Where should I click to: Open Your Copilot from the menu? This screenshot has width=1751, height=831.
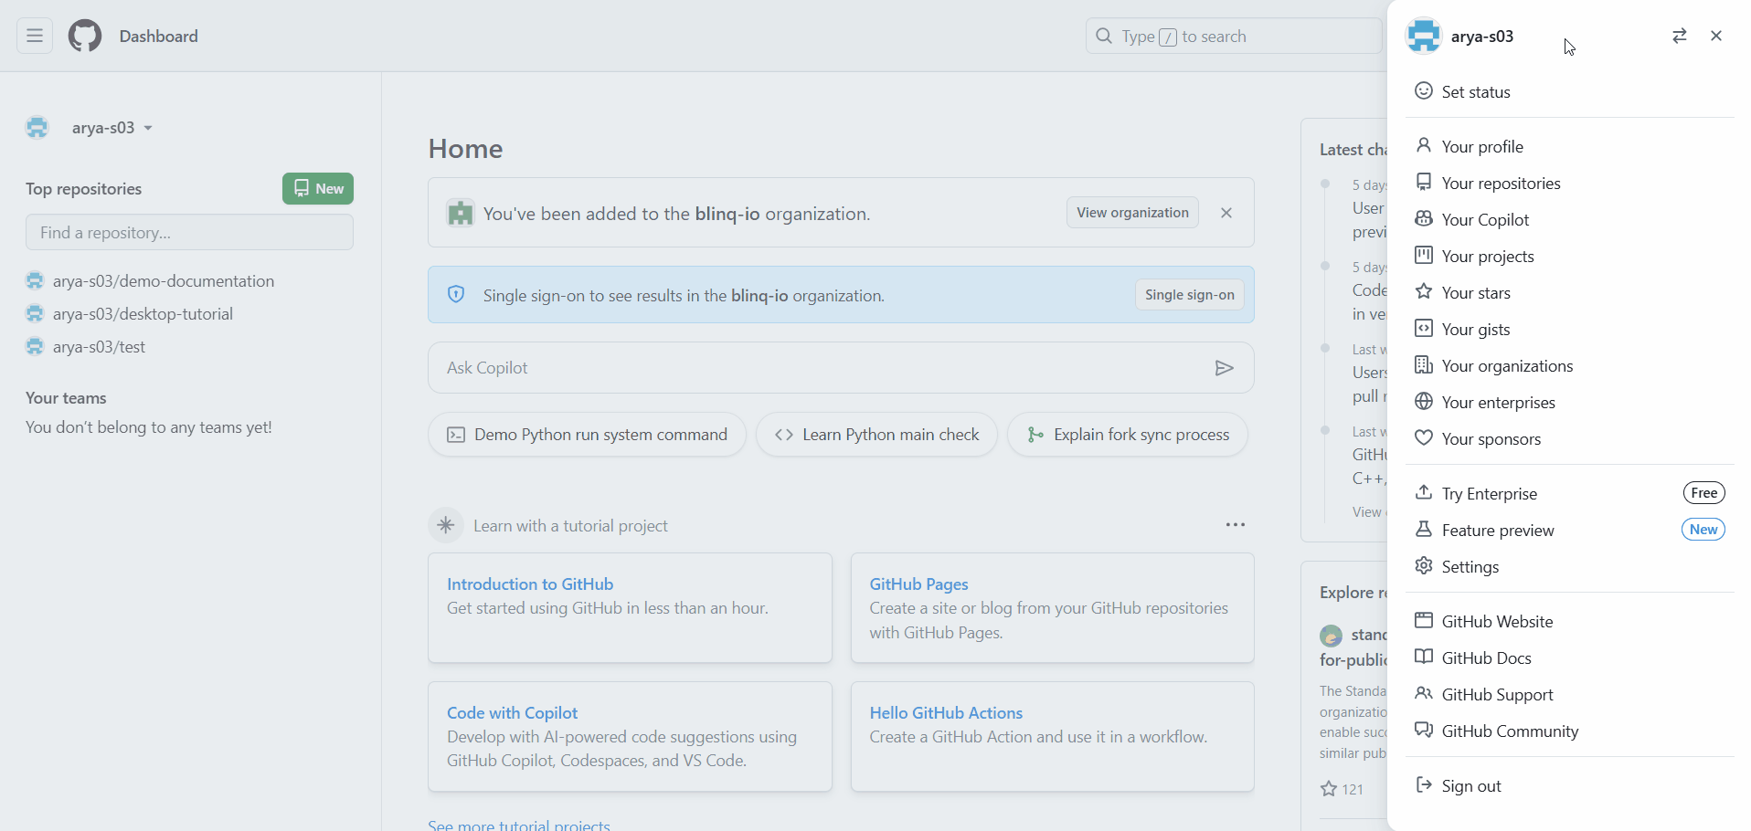coord(1484,219)
